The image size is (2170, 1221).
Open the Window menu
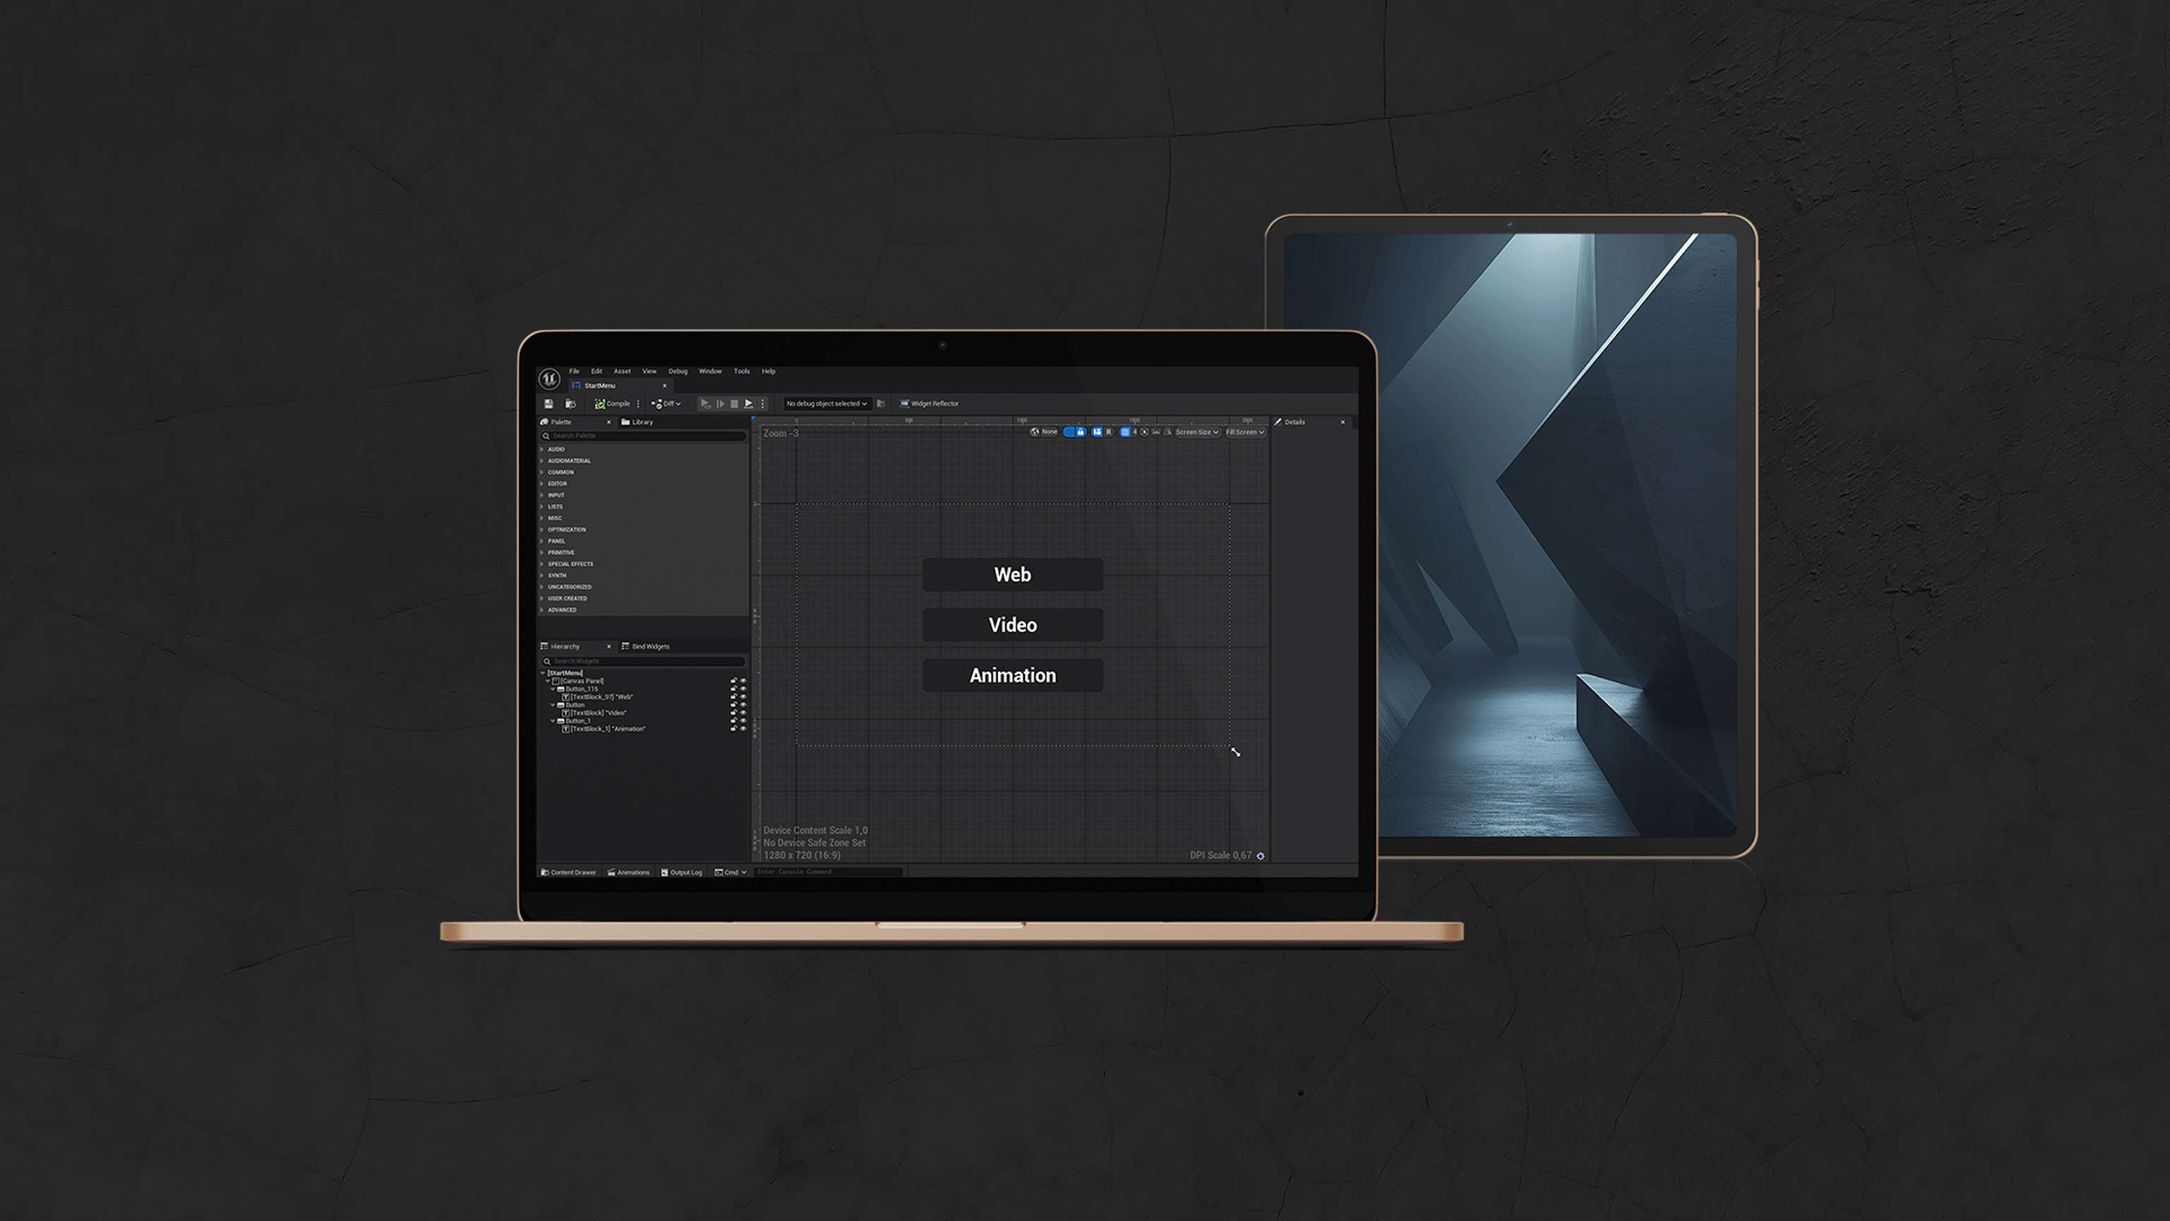point(709,371)
